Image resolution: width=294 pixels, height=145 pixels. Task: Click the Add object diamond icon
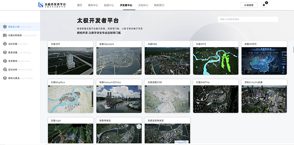pos(5,44)
